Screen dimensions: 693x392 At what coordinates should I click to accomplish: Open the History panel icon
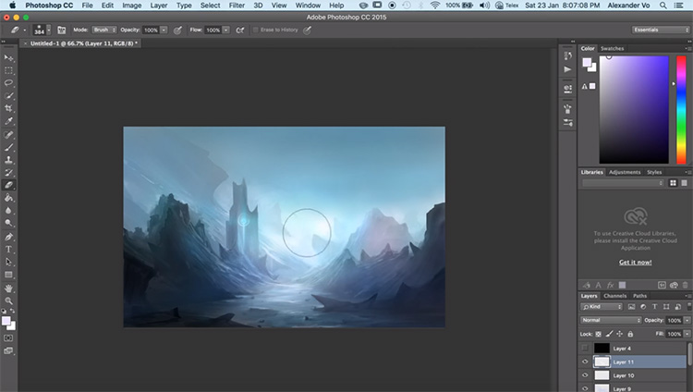click(x=568, y=55)
